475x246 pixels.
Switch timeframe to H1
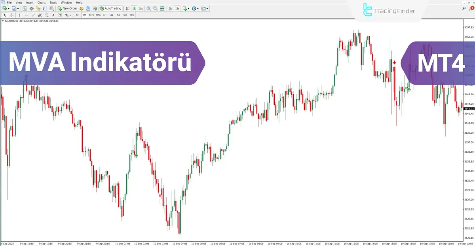point(105,15)
